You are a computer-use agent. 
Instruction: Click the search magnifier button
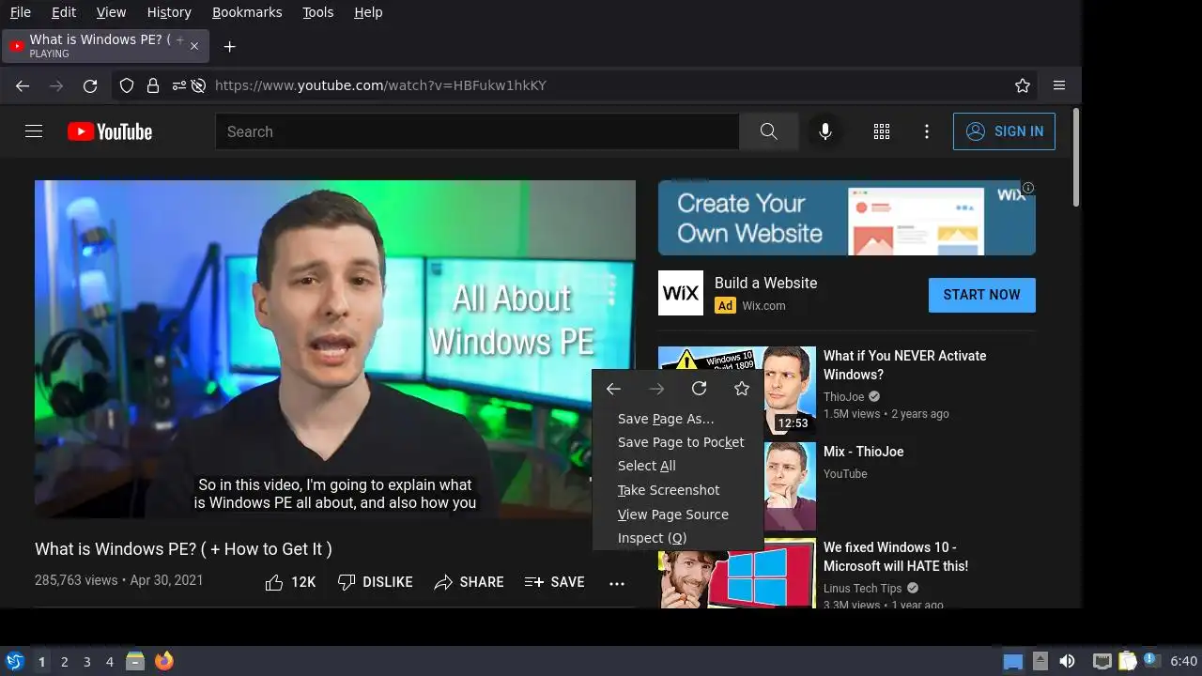(768, 131)
